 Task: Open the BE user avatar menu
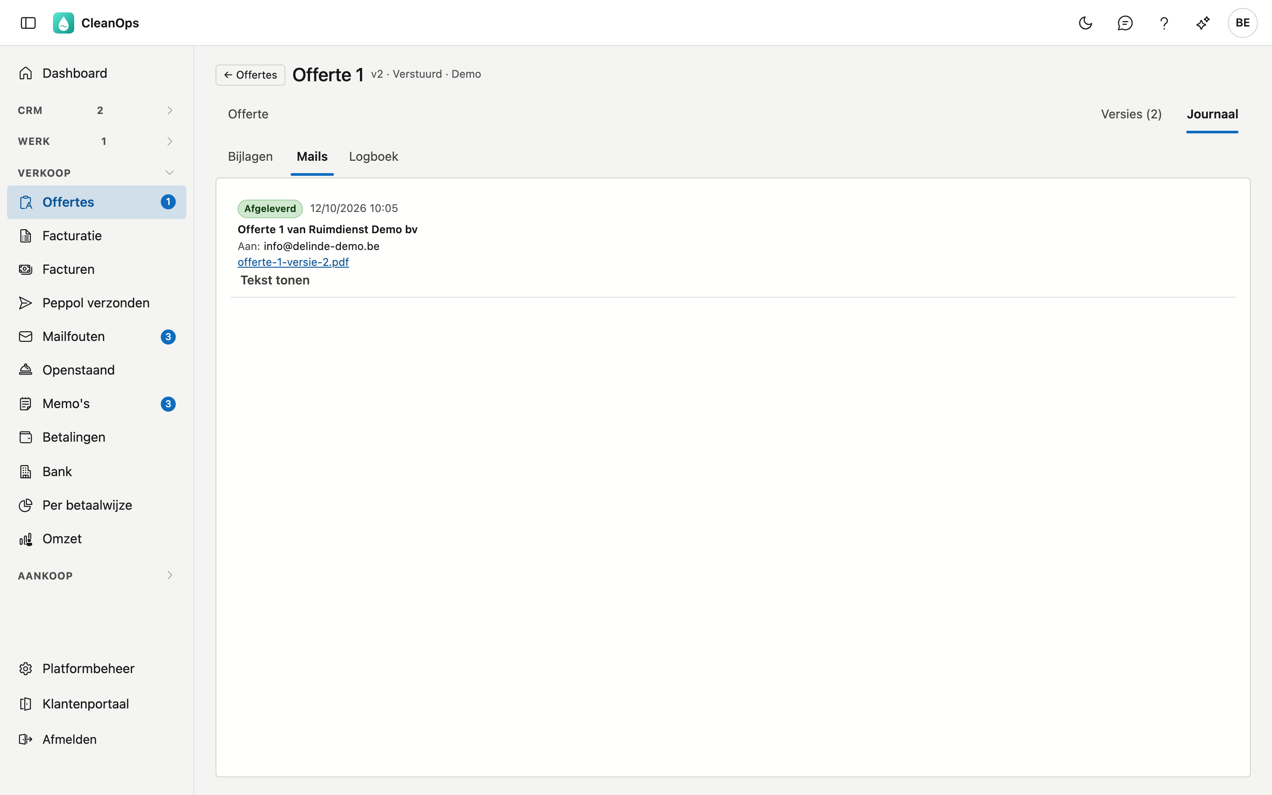click(x=1242, y=23)
